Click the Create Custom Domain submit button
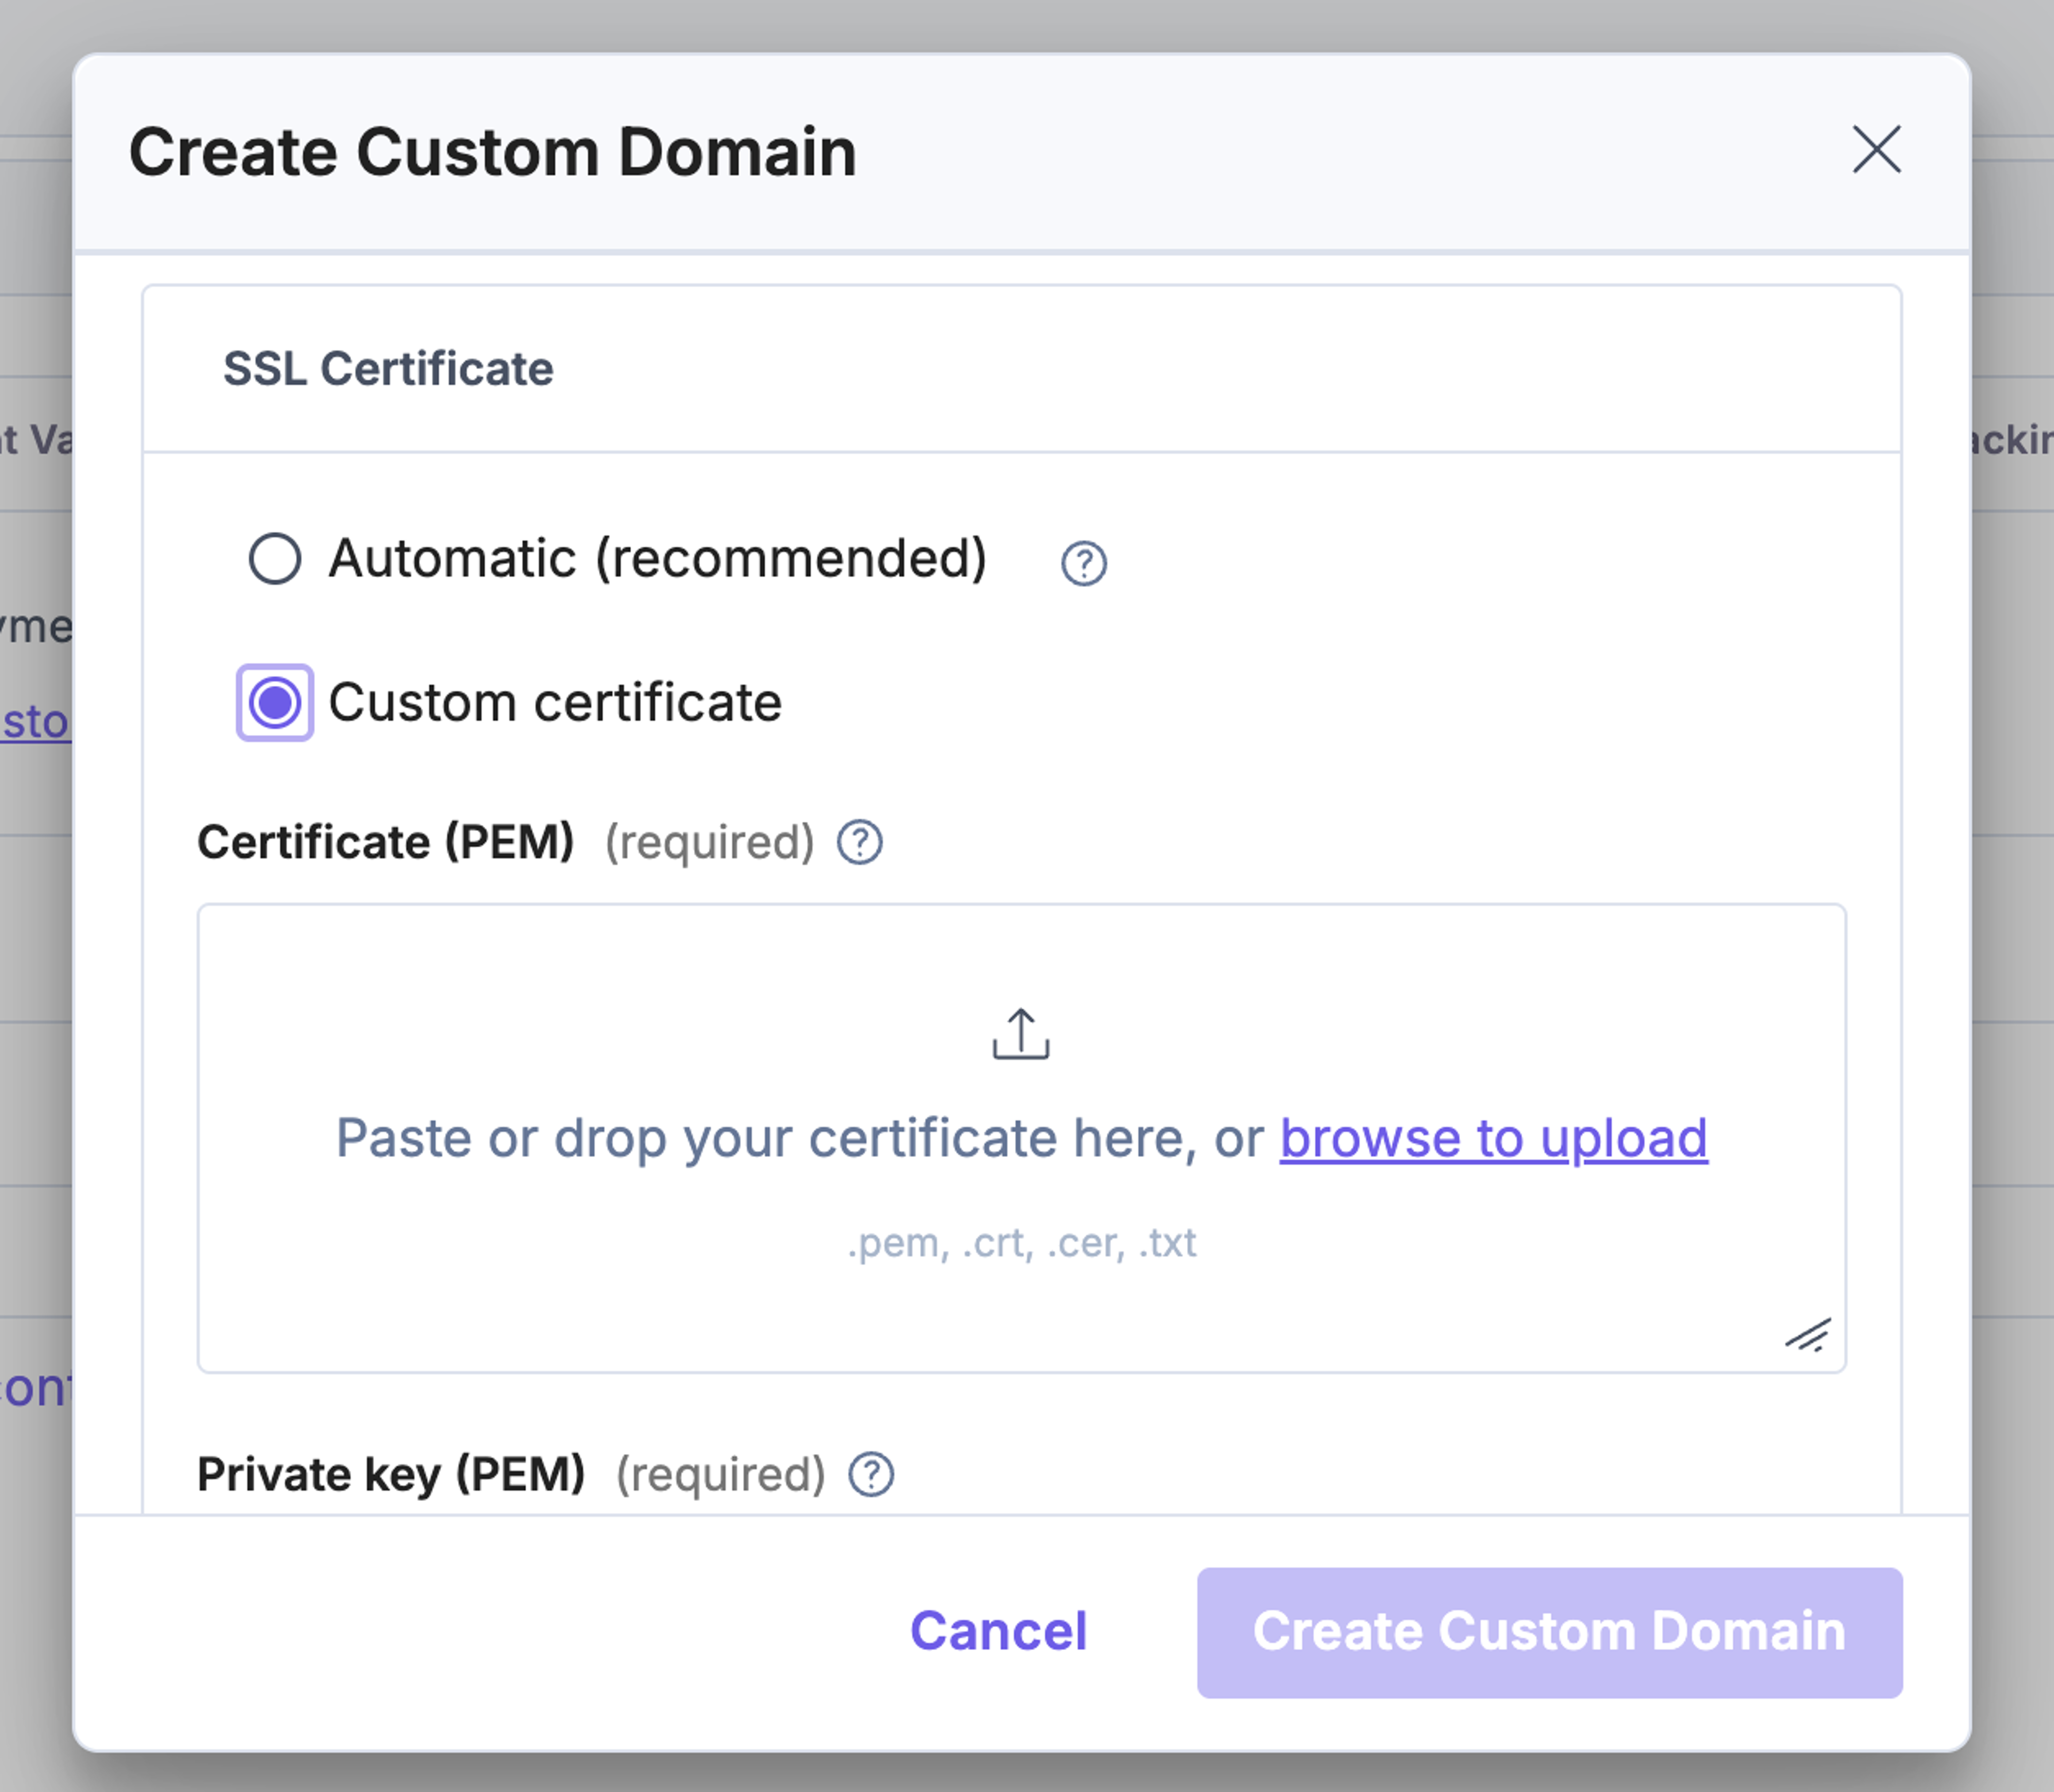Viewport: 2054px width, 1792px height. click(x=1549, y=1632)
